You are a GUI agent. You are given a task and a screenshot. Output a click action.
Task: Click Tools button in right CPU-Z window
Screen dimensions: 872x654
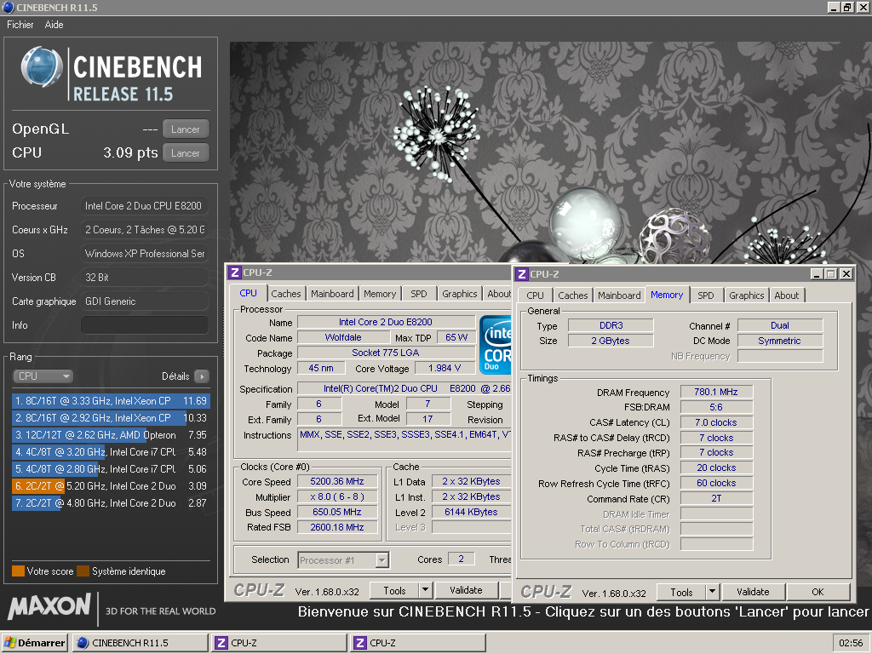coord(681,593)
